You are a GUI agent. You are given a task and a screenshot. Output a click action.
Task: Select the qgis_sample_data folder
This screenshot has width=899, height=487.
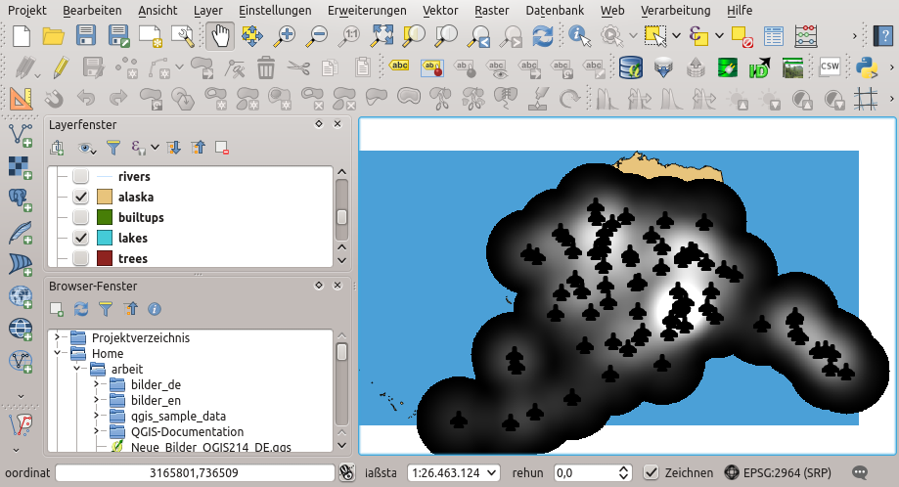[170, 416]
